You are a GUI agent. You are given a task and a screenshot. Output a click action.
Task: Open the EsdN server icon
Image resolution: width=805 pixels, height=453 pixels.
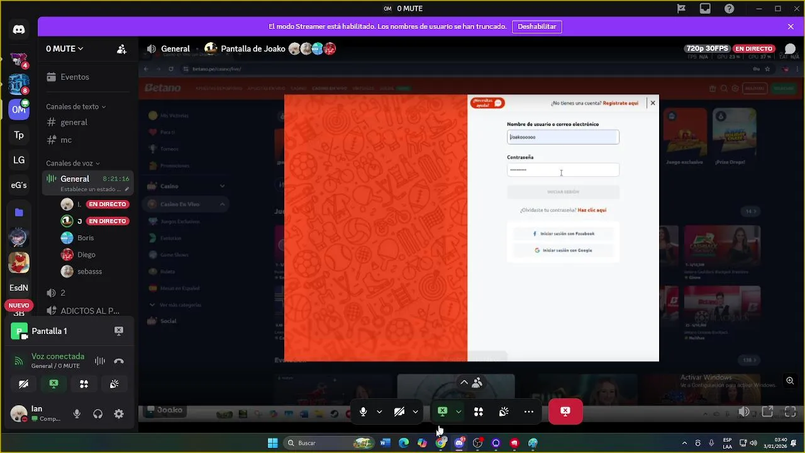tap(19, 288)
